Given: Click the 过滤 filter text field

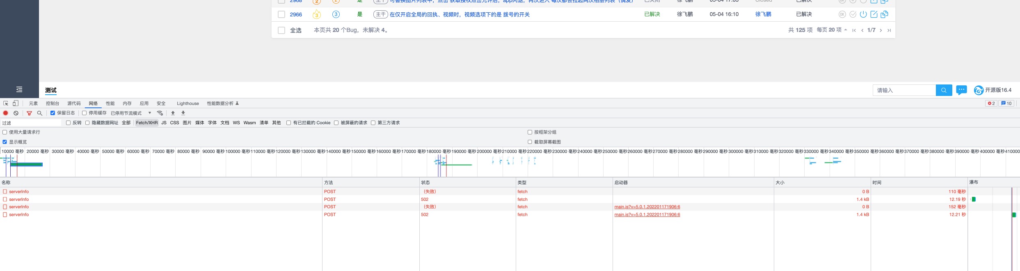Looking at the screenshot, I should 31,123.
